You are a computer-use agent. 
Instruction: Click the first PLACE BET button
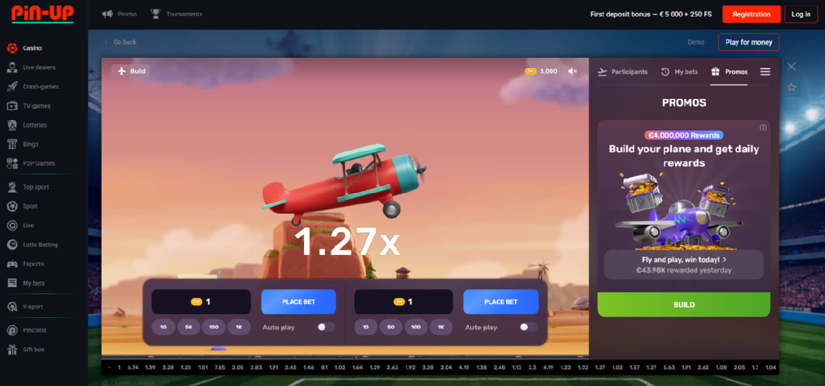tap(298, 302)
